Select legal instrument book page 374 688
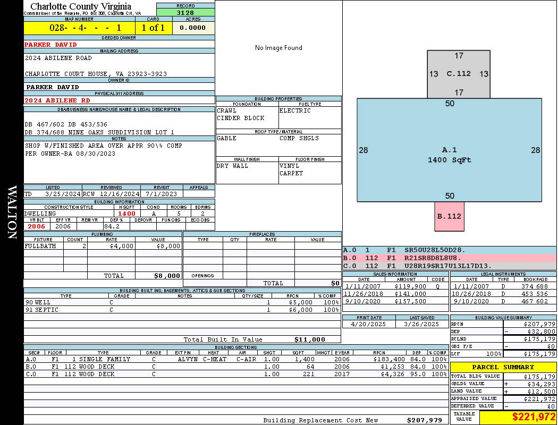This screenshot has height=425, width=558. (x=535, y=287)
